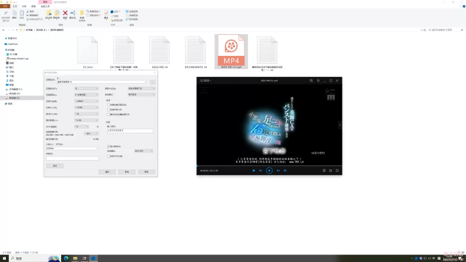Skip to next track in player

click(x=278, y=171)
